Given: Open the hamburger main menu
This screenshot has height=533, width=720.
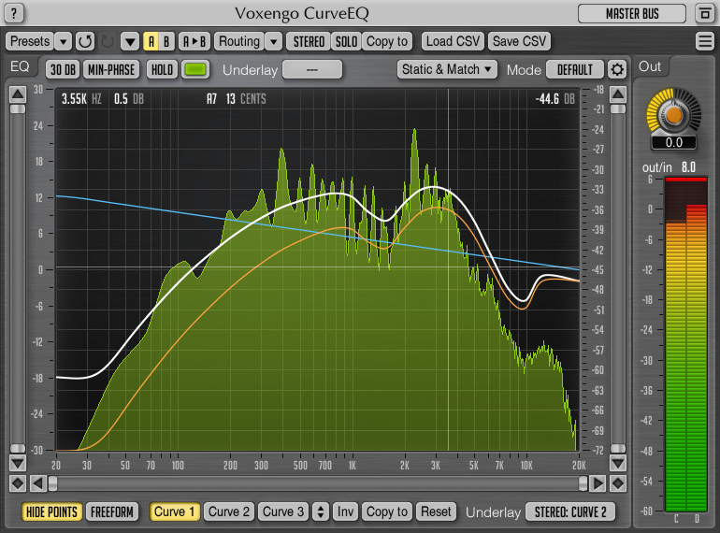Looking at the screenshot, I should click(705, 41).
